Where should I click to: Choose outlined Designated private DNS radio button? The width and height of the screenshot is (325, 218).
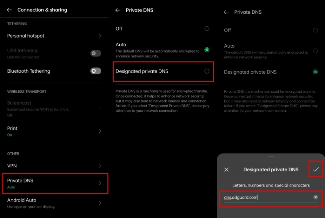click(x=207, y=71)
